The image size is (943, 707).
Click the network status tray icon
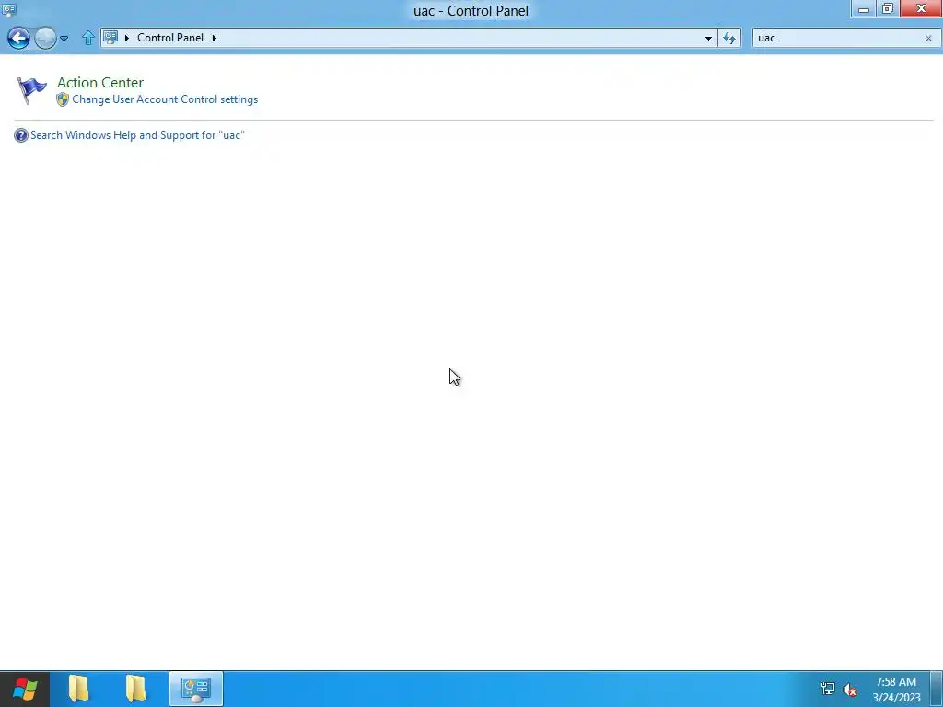coord(828,689)
